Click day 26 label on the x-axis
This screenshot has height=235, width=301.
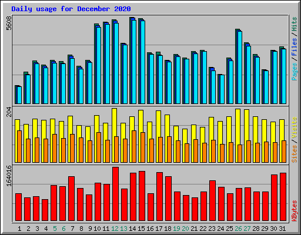[x=238, y=229]
